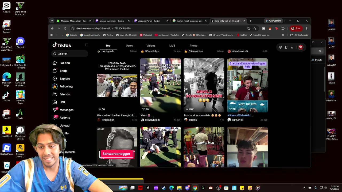Open the red 33 profile avatar
The height and width of the screenshot is (192, 342).
point(301,47)
